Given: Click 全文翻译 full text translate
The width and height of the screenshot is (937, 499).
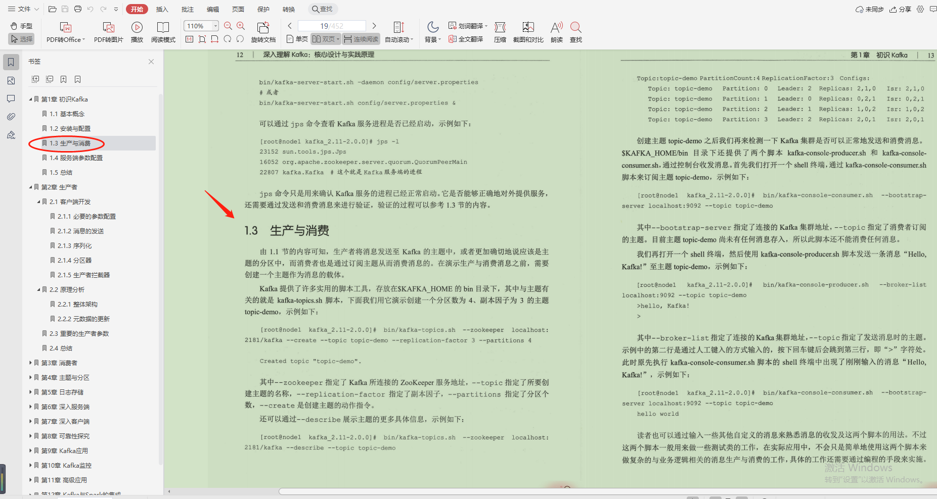Looking at the screenshot, I should point(466,39).
